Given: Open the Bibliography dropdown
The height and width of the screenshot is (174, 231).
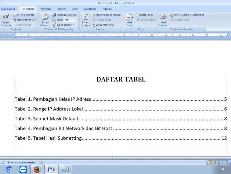Looking at the screenshot, I should point(63,25).
